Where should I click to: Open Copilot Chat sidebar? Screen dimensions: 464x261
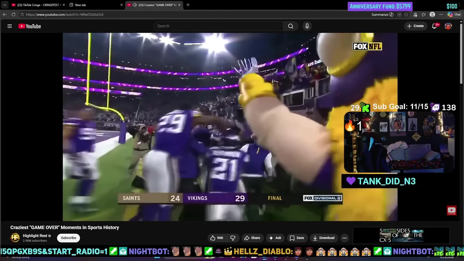[x=454, y=14]
